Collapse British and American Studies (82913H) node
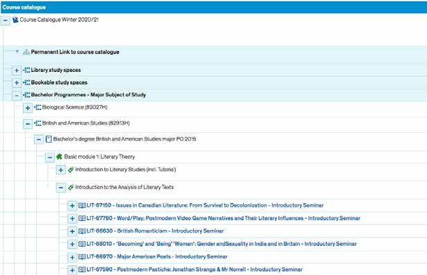The image size is (427, 275). pos(28,124)
